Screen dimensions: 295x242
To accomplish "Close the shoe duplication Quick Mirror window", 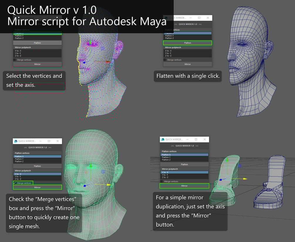I will click(205, 139).
